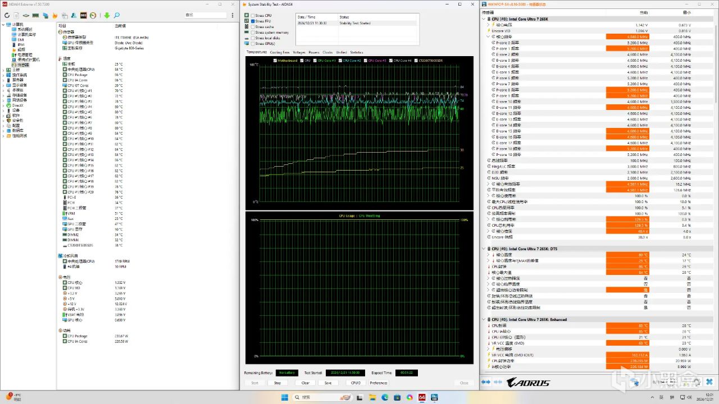Open the HWiNFO taskbar icon
This screenshot has width=719, height=404.
(434, 397)
